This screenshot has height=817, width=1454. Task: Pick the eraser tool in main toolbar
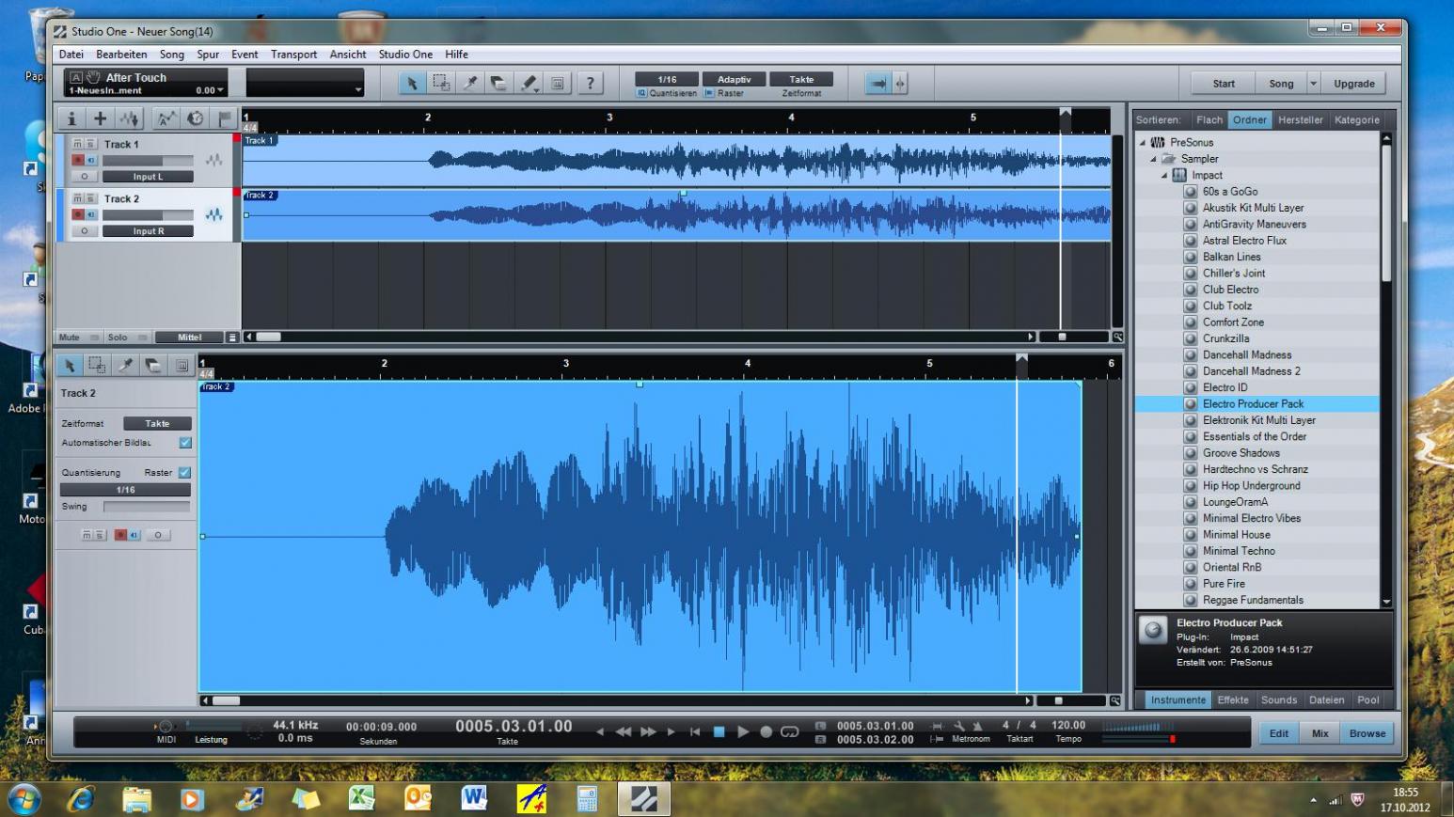498,84
